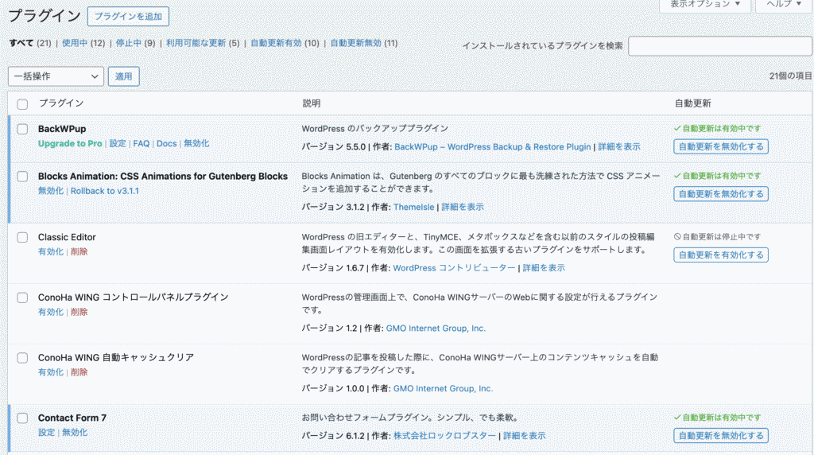Toggle the select-all plugins header checkbox
814x455 pixels.
click(22, 104)
